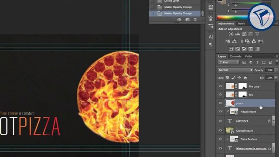Image resolution: width=279 pixels, height=157 pixels.
Task: Add an Invert adjustment layer
Action: pos(231,49)
